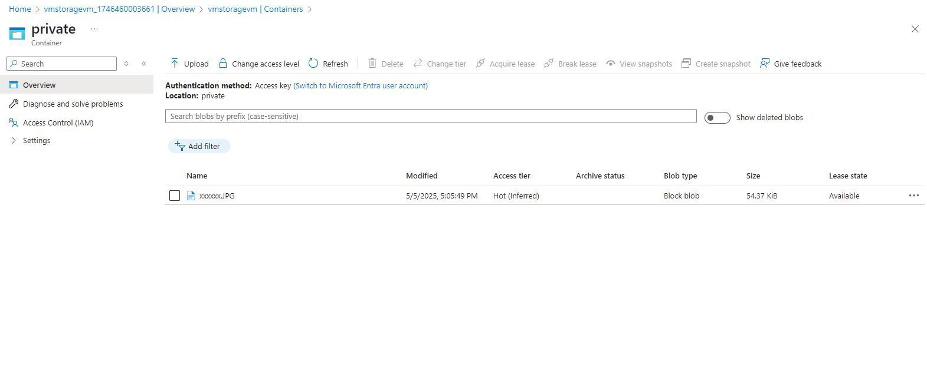This screenshot has width=927, height=374.
Task: Click Break lease in toolbar
Action: pos(570,64)
